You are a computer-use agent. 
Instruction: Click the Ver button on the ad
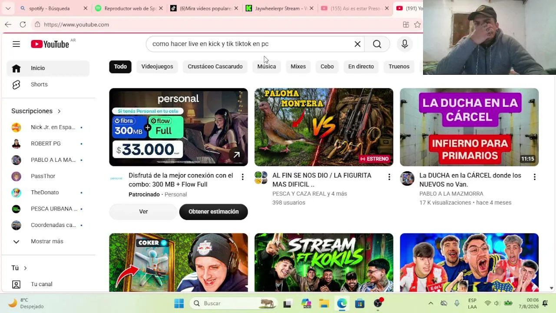click(143, 212)
